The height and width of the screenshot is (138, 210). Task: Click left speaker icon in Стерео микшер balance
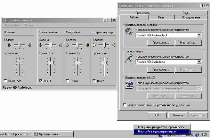[x=94, y=45]
